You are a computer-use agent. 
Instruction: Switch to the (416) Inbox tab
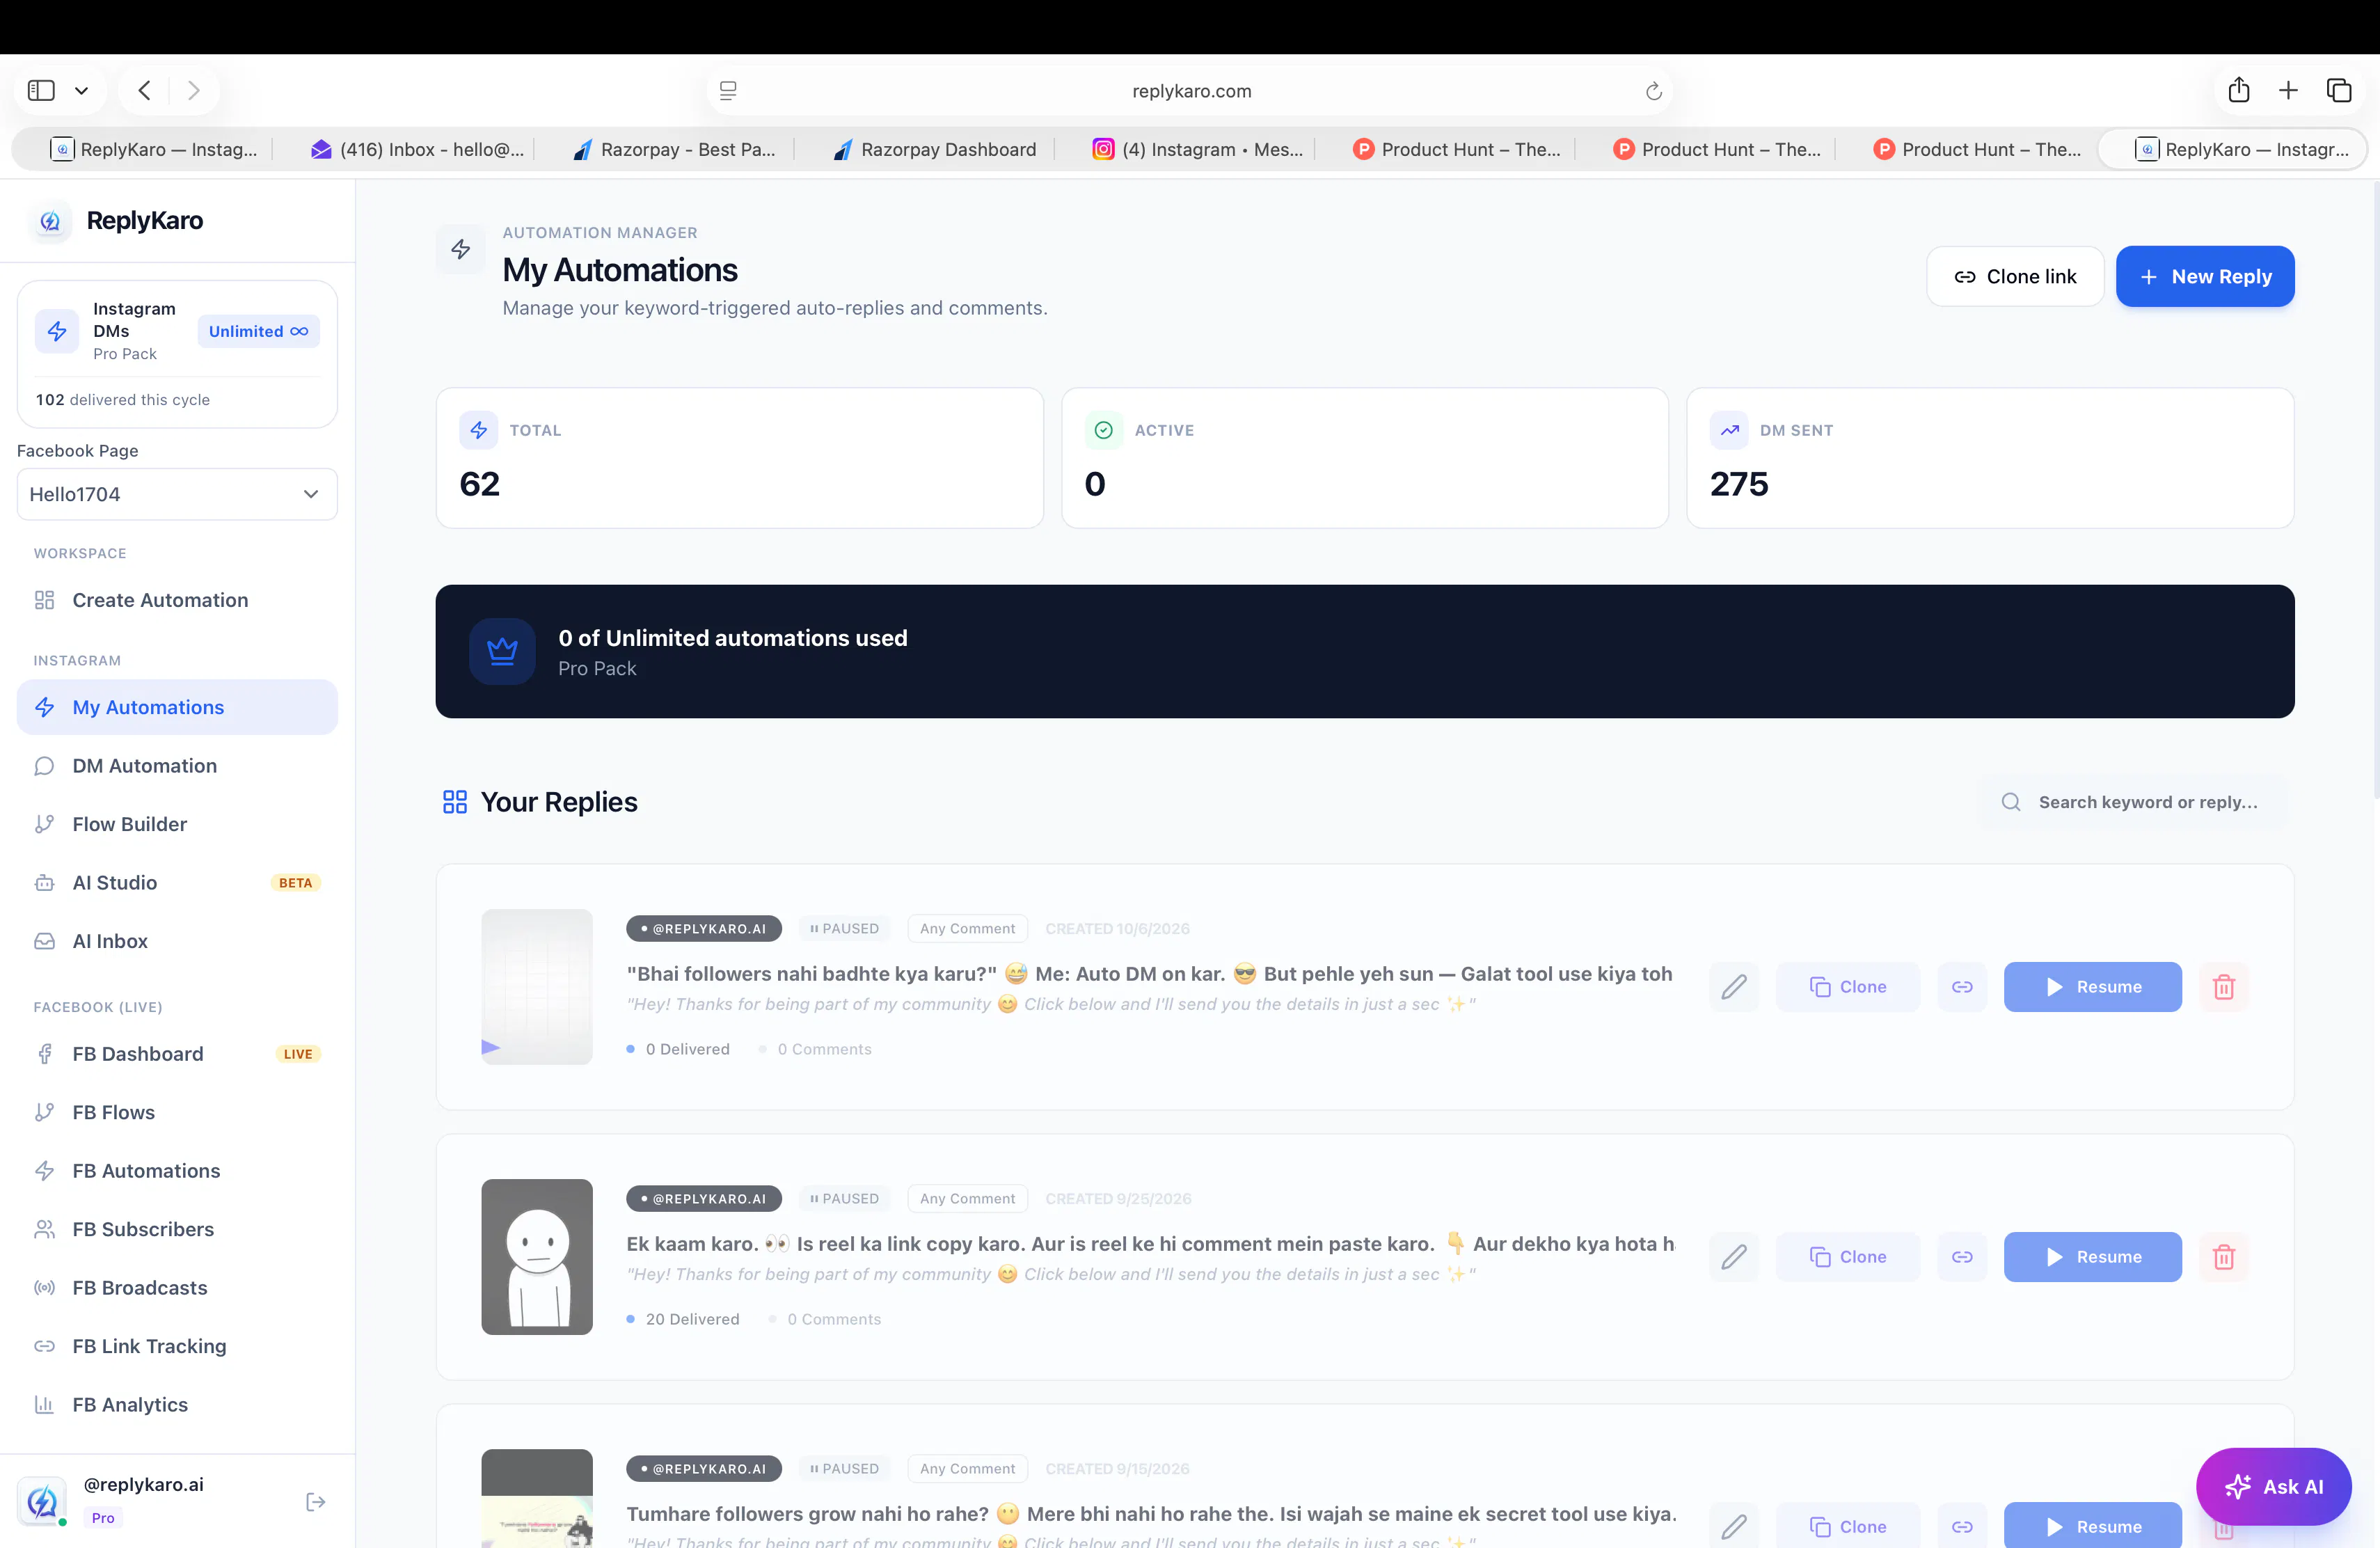[417, 150]
